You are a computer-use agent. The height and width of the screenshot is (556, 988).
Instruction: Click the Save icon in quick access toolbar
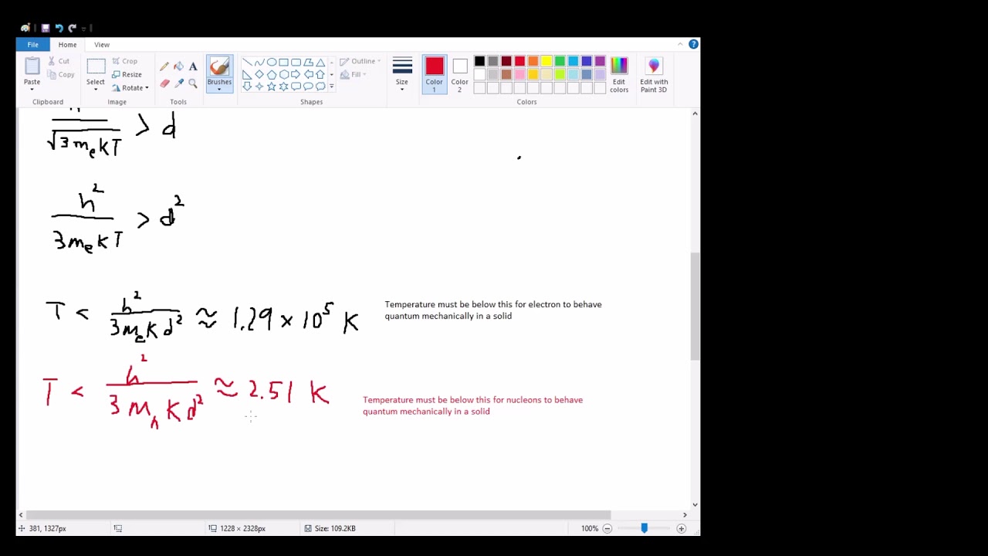point(45,28)
